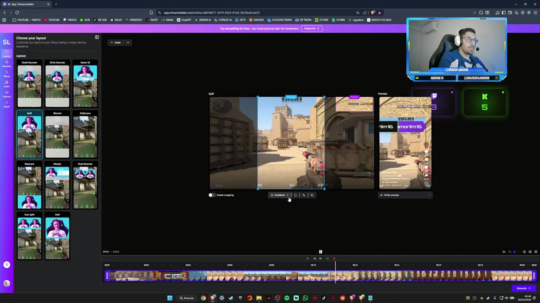Open a new browser tab

pos(56,4)
